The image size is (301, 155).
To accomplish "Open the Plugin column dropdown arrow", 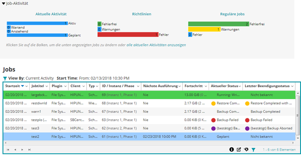I will coord(65,86).
